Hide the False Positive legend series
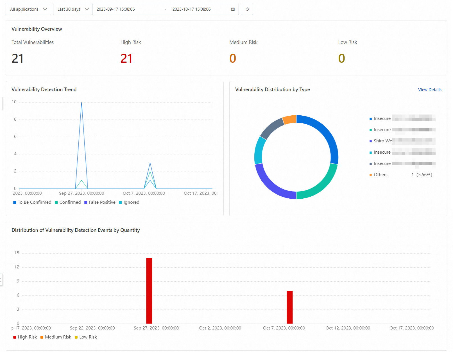This screenshot has height=352, width=453. tap(100, 202)
